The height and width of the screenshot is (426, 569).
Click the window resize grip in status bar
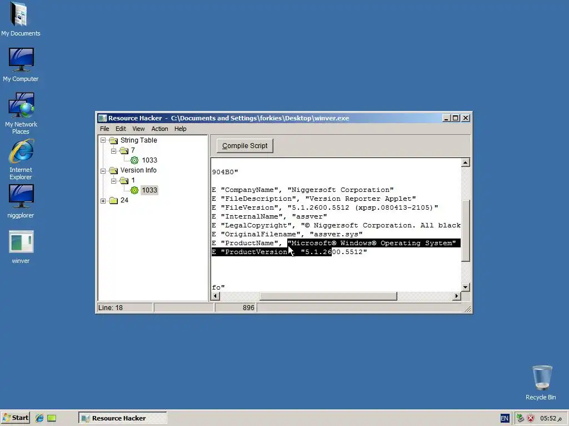(468, 308)
